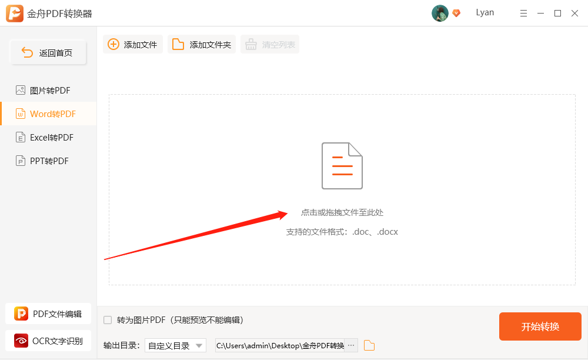
Task: Click the Lyan username
Action: (x=485, y=12)
